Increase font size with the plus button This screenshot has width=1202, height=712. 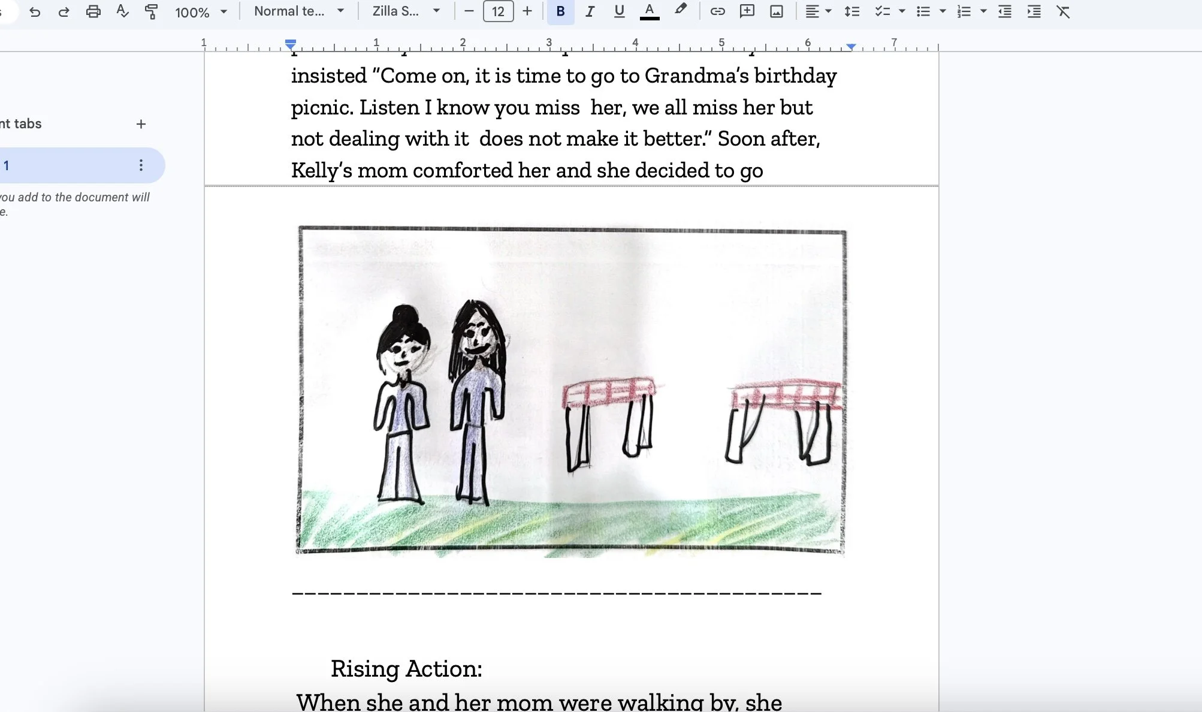(x=527, y=11)
